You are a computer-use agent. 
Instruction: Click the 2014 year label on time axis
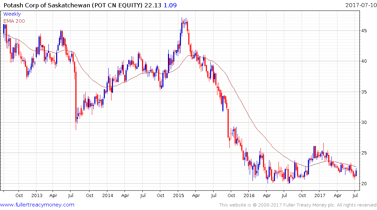(107, 196)
